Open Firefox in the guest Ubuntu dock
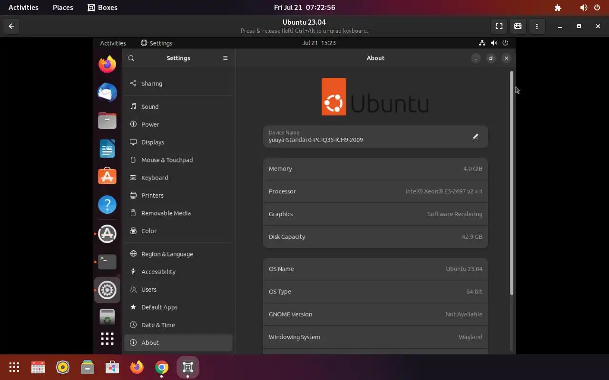The width and height of the screenshot is (609, 380). (107, 64)
